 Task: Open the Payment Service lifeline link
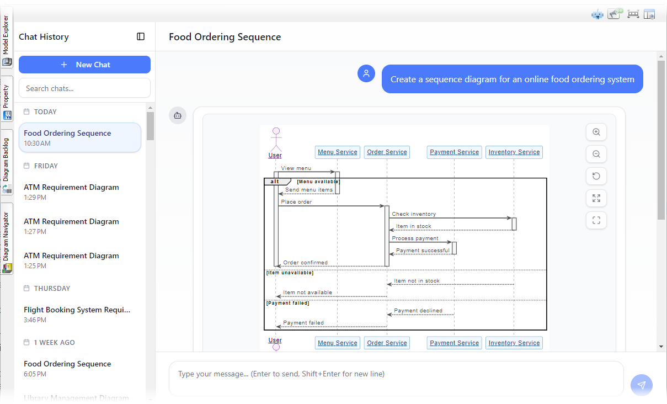click(x=454, y=152)
